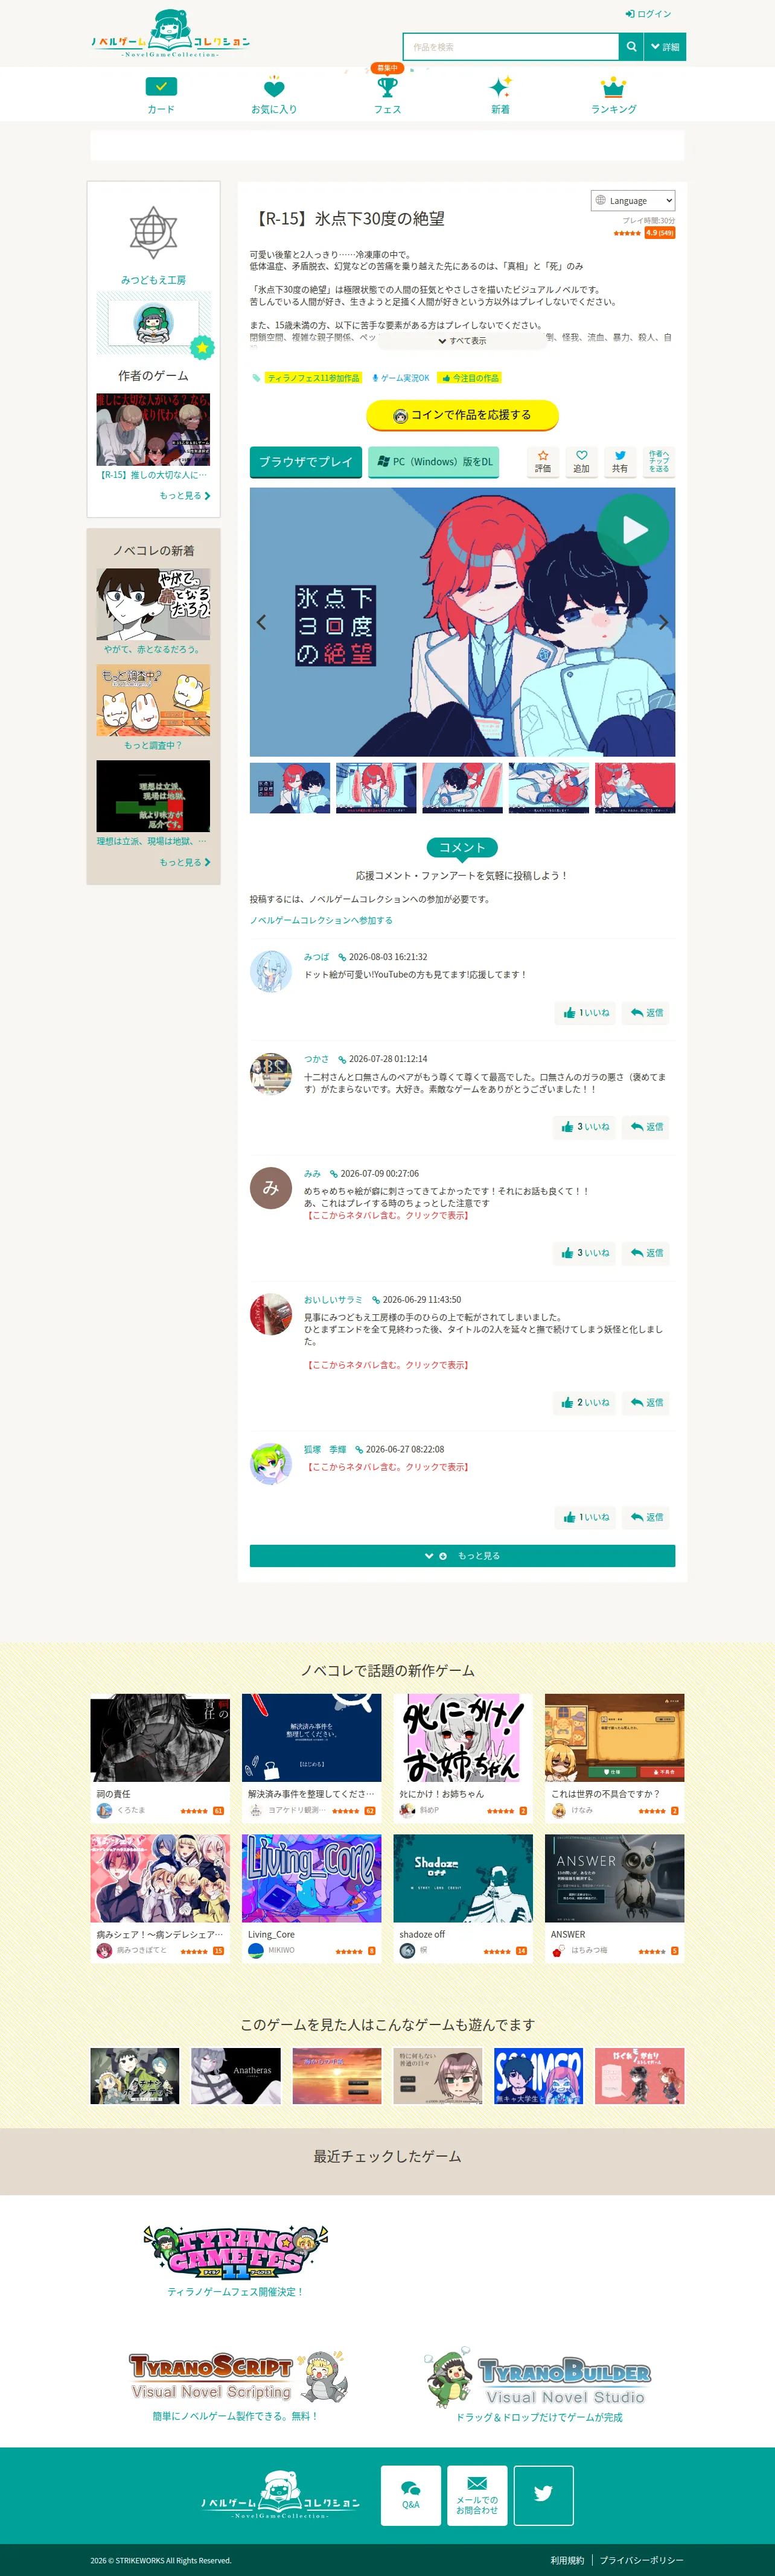Click ノベルゲームコレクションへ参加する link

tap(321, 920)
